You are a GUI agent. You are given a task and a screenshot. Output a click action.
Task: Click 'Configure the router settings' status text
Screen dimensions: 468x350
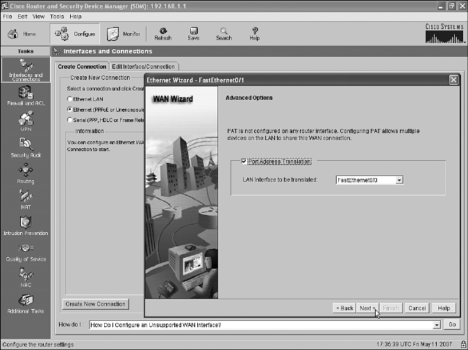click(38, 344)
